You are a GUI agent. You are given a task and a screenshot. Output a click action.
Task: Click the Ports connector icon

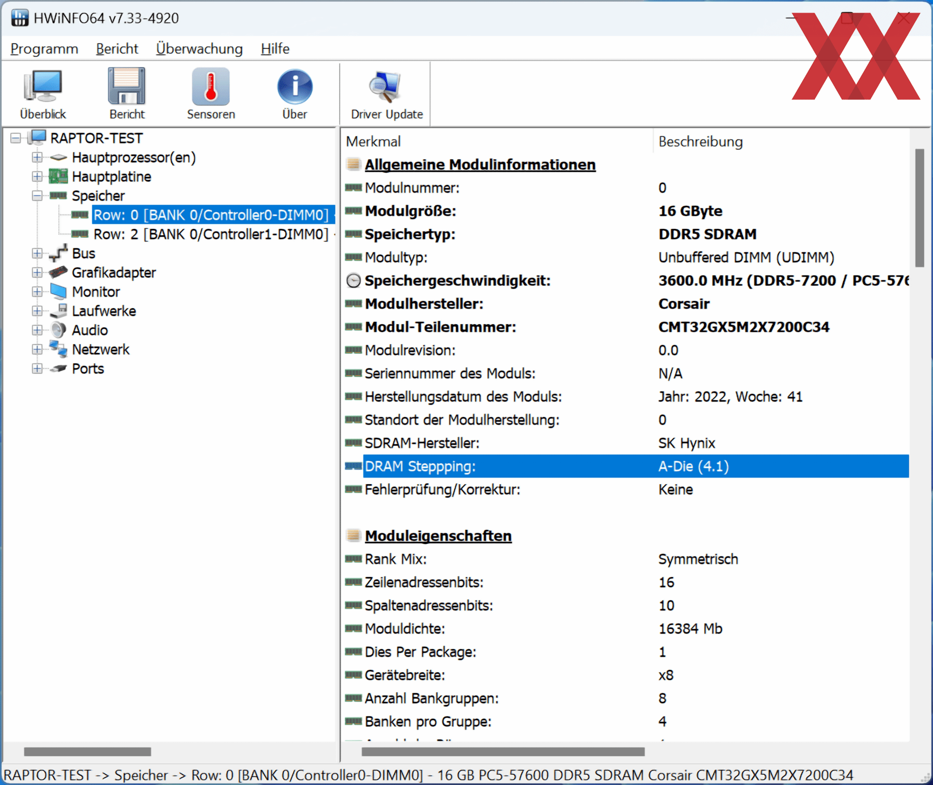[x=58, y=368]
